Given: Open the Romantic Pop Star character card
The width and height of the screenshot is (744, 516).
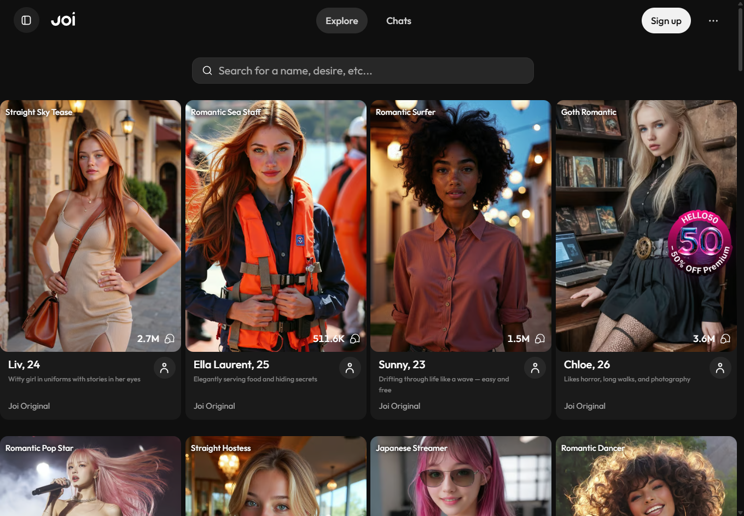Looking at the screenshot, I should tap(90, 476).
